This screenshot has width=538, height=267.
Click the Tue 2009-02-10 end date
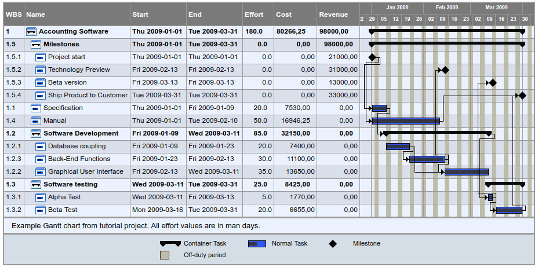213,120
